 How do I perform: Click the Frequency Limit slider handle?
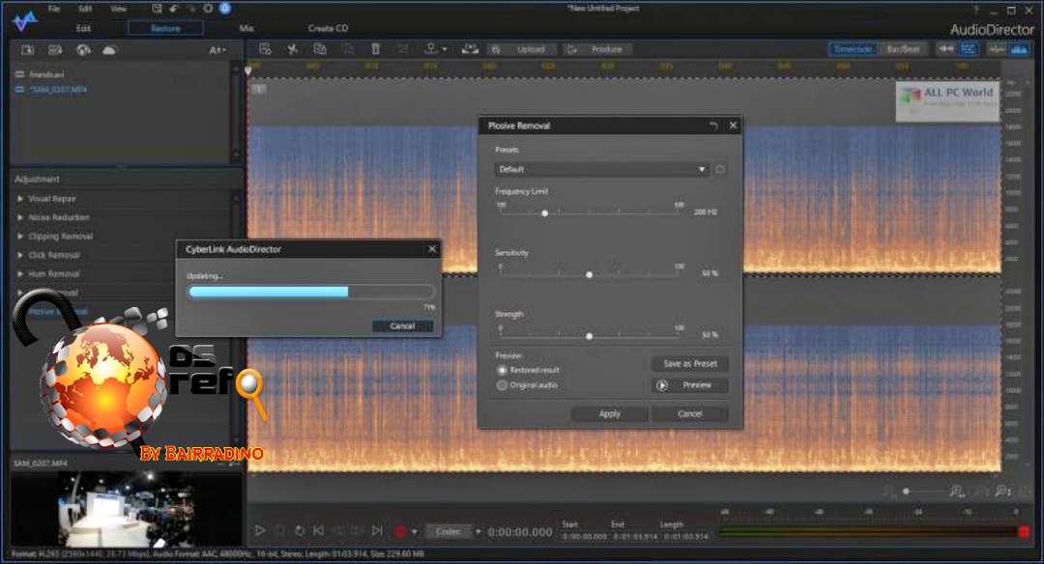[544, 213]
